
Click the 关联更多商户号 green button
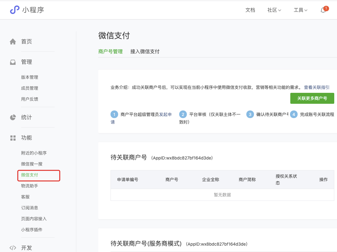coord(312,98)
